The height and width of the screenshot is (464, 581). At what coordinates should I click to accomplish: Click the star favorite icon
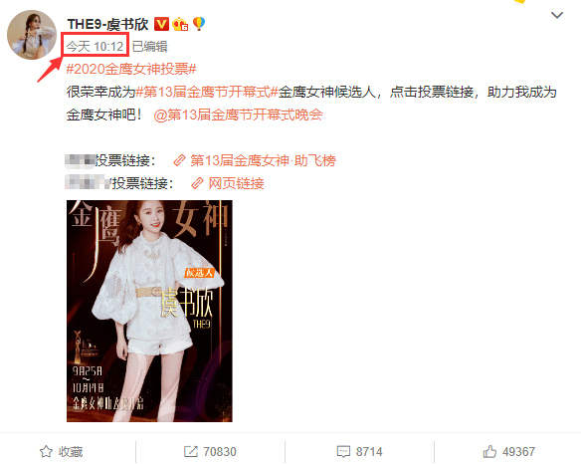click(x=47, y=452)
